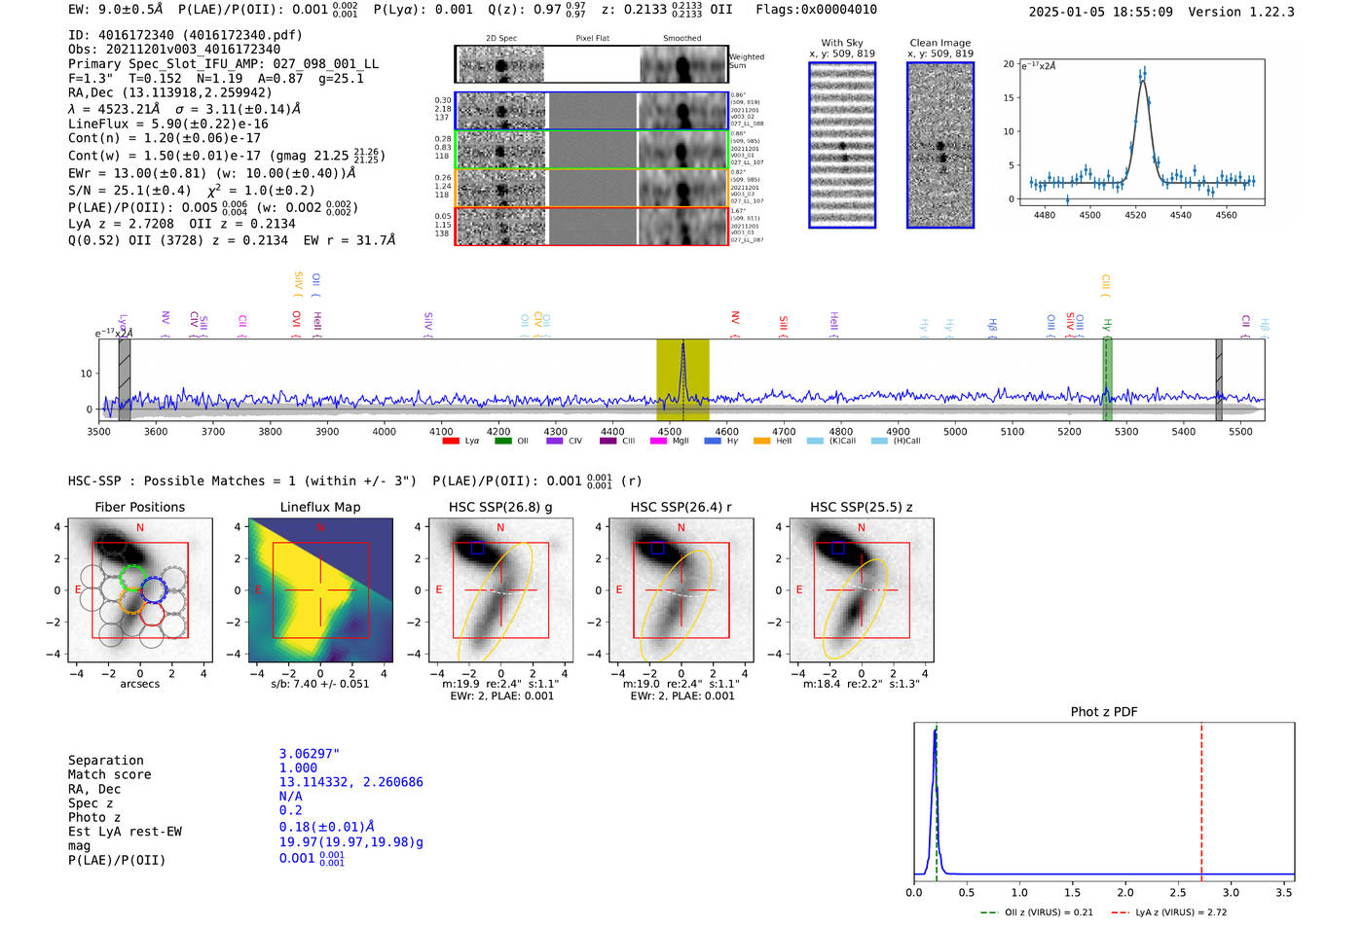The width and height of the screenshot is (1363, 927).
Task: Click the gray hatched band near 3550 Å
Action: pos(124,379)
